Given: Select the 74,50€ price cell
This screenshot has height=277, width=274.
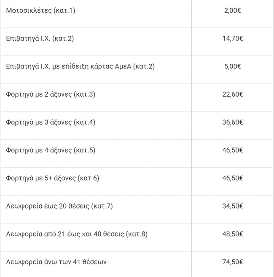Looking at the screenshot, I should click(x=232, y=262).
